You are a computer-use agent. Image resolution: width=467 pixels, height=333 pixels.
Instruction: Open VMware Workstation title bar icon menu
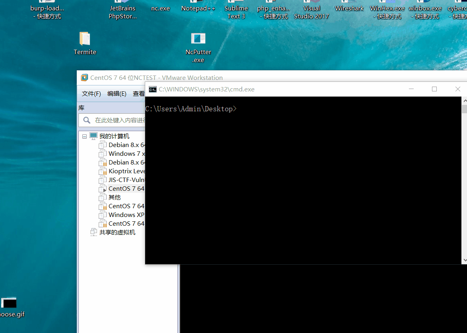[84, 77]
